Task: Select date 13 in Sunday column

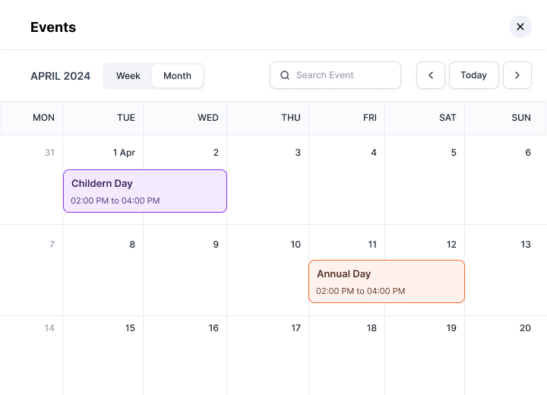Action: point(526,245)
